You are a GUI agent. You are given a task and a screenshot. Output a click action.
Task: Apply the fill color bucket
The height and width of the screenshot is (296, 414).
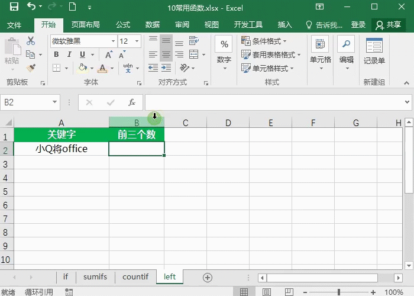pos(83,68)
